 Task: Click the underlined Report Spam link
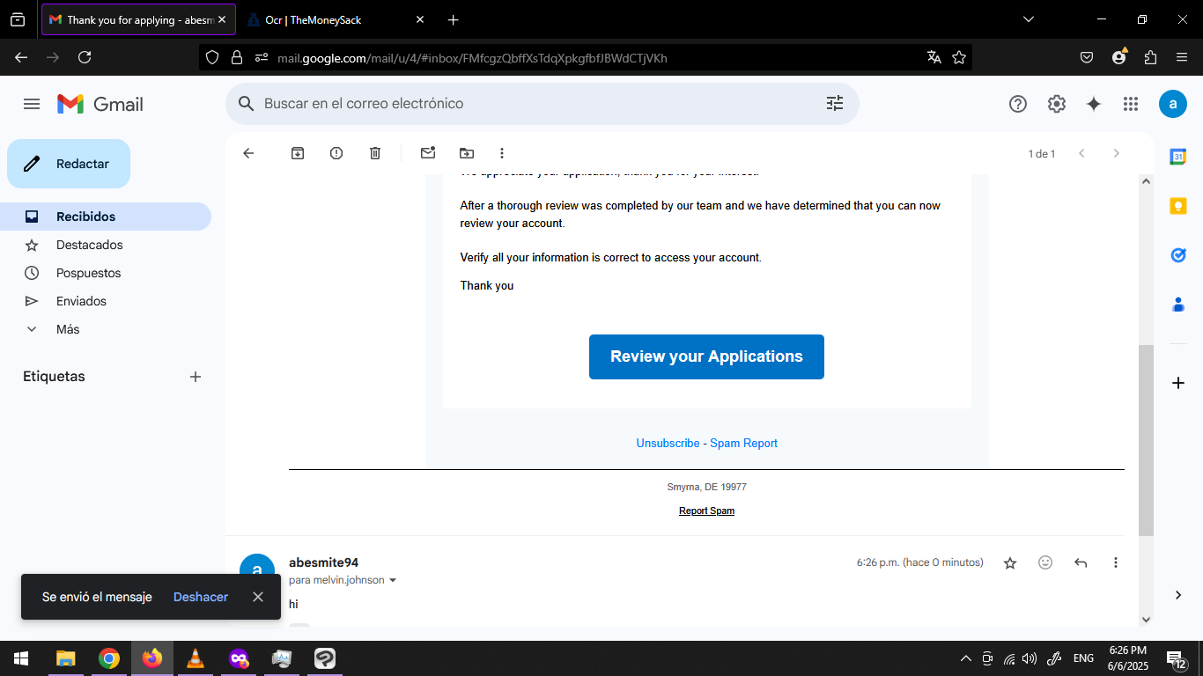tap(706, 511)
